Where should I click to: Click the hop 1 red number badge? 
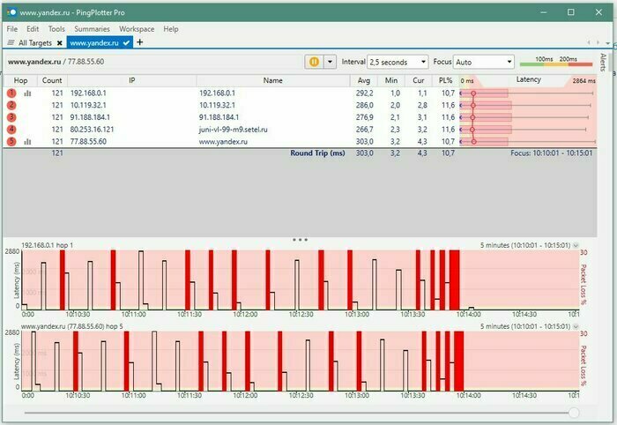[x=11, y=93]
